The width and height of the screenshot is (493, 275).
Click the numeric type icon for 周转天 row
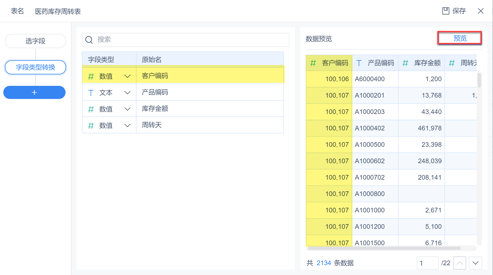pos(91,125)
